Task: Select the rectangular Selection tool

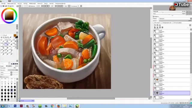Action: (x=1, y=35)
